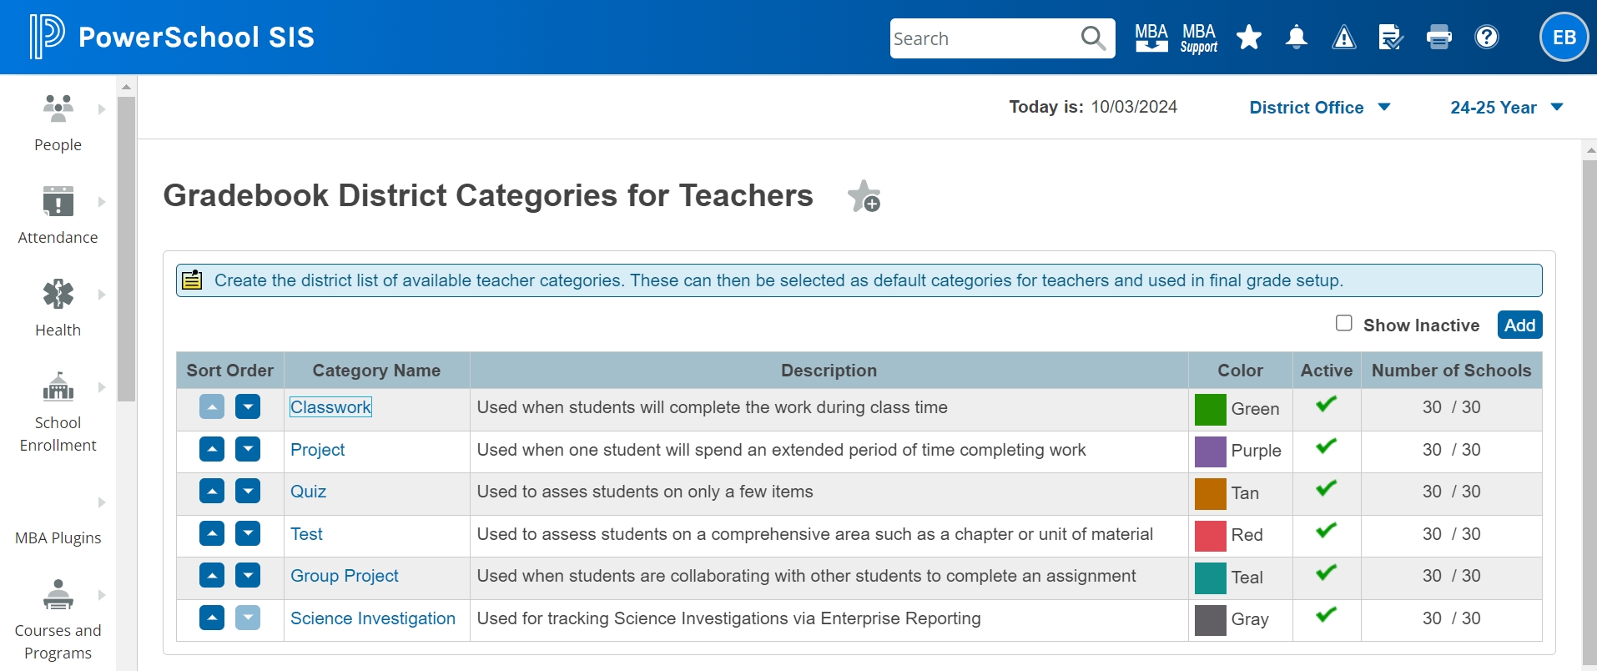Select Health in the left navigation
This screenshot has height=671, width=1597.
coord(58,308)
